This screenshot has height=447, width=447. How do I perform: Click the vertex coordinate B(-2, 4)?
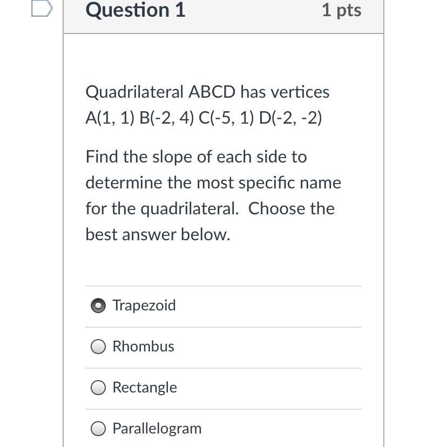pyautogui.click(x=166, y=118)
